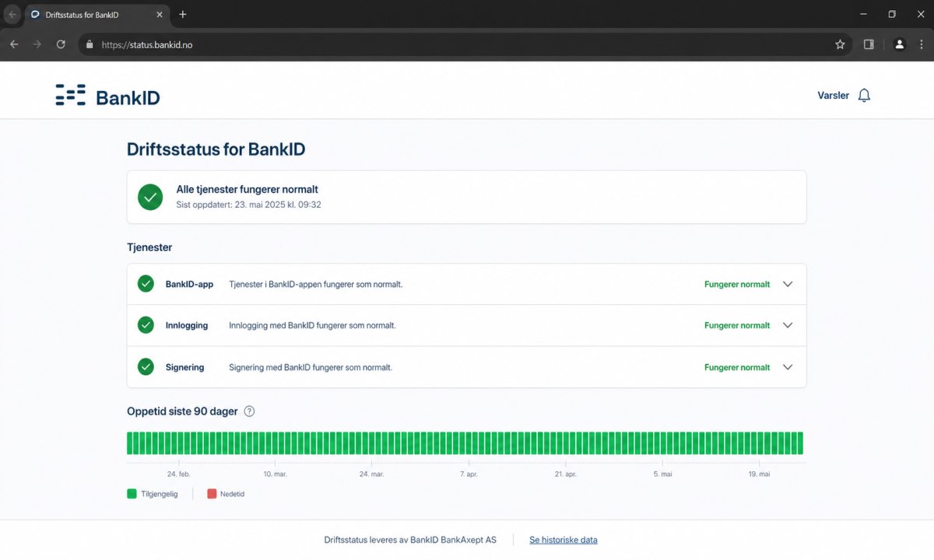The width and height of the screenshot is (934, 560).
Task: Select the Driftsstatus for BankID browser tab
Action: pos(97,15)
